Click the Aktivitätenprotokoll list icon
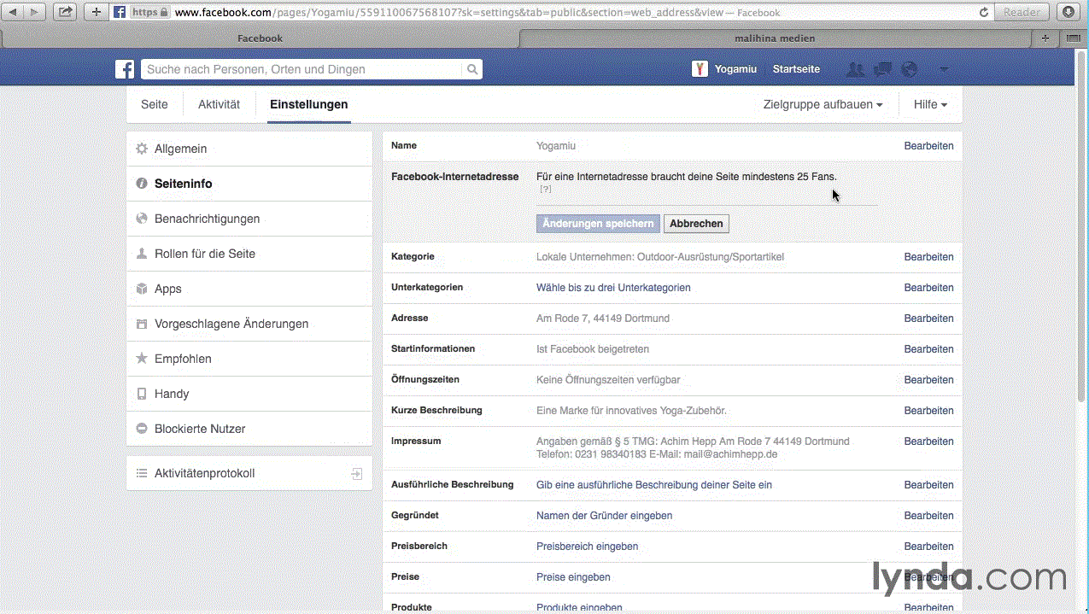The image size is (1089, 614). [142, 473]
